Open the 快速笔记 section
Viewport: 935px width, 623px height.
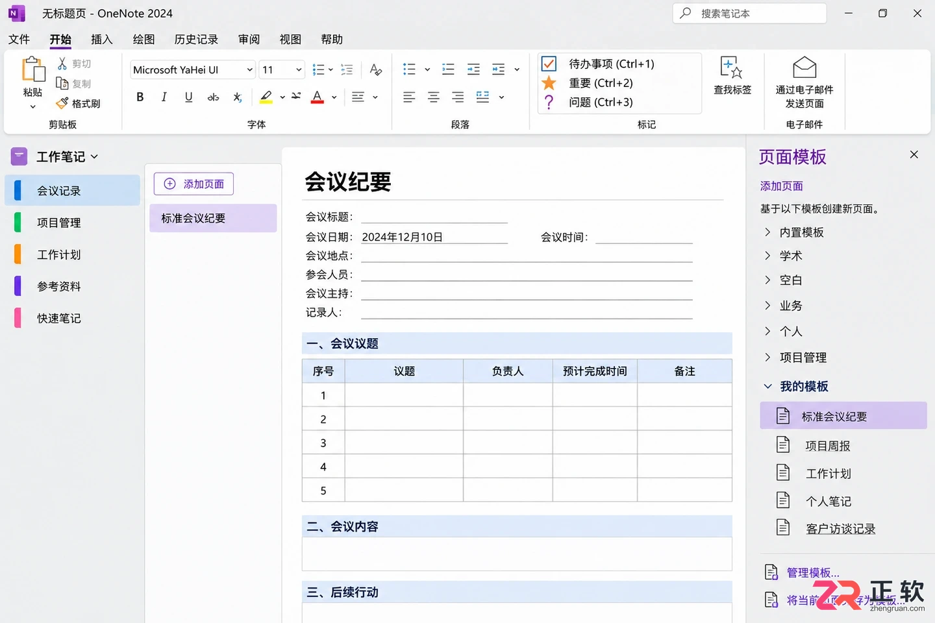73,318
